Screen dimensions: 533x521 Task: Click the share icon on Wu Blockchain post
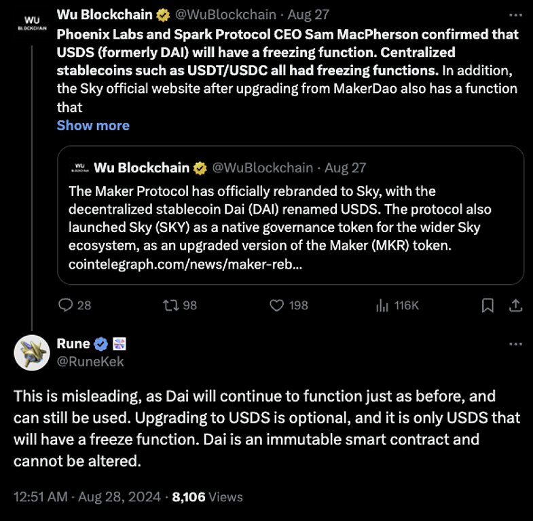(515, 305)
